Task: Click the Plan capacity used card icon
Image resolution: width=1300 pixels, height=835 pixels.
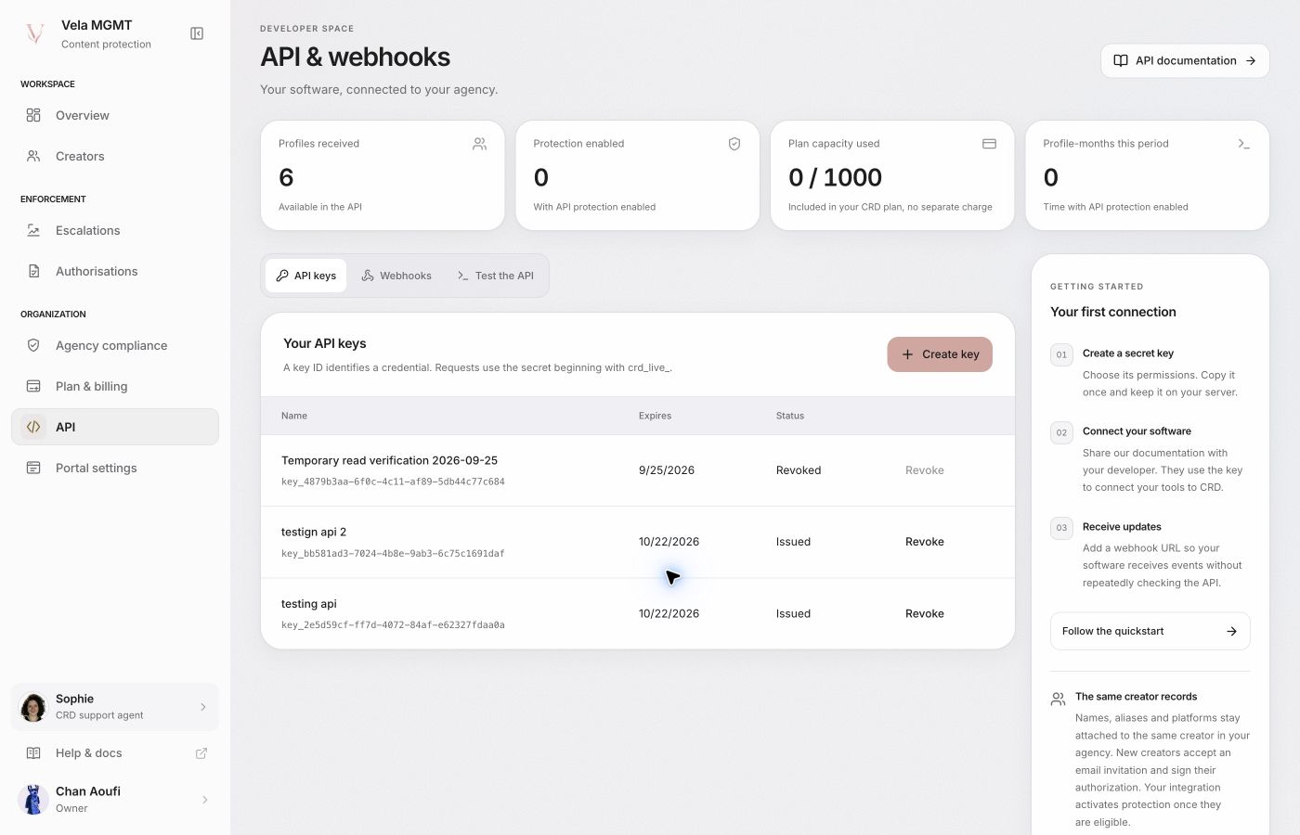Action: click(x=989, y=144)
